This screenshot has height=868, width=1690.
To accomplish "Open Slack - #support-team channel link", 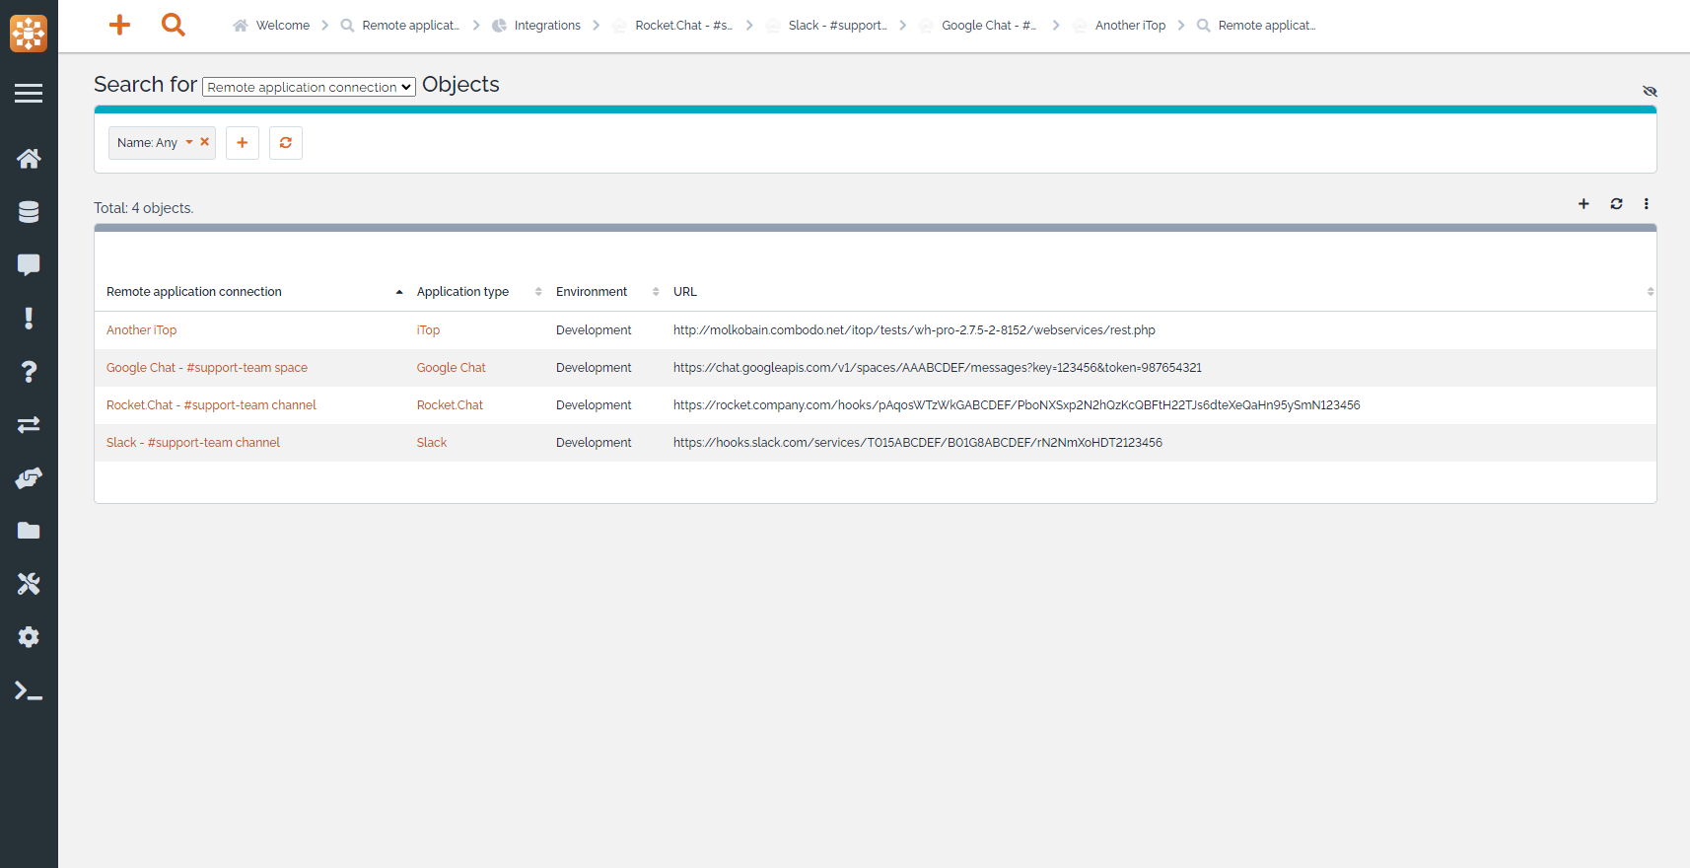I will click(193, 443).
